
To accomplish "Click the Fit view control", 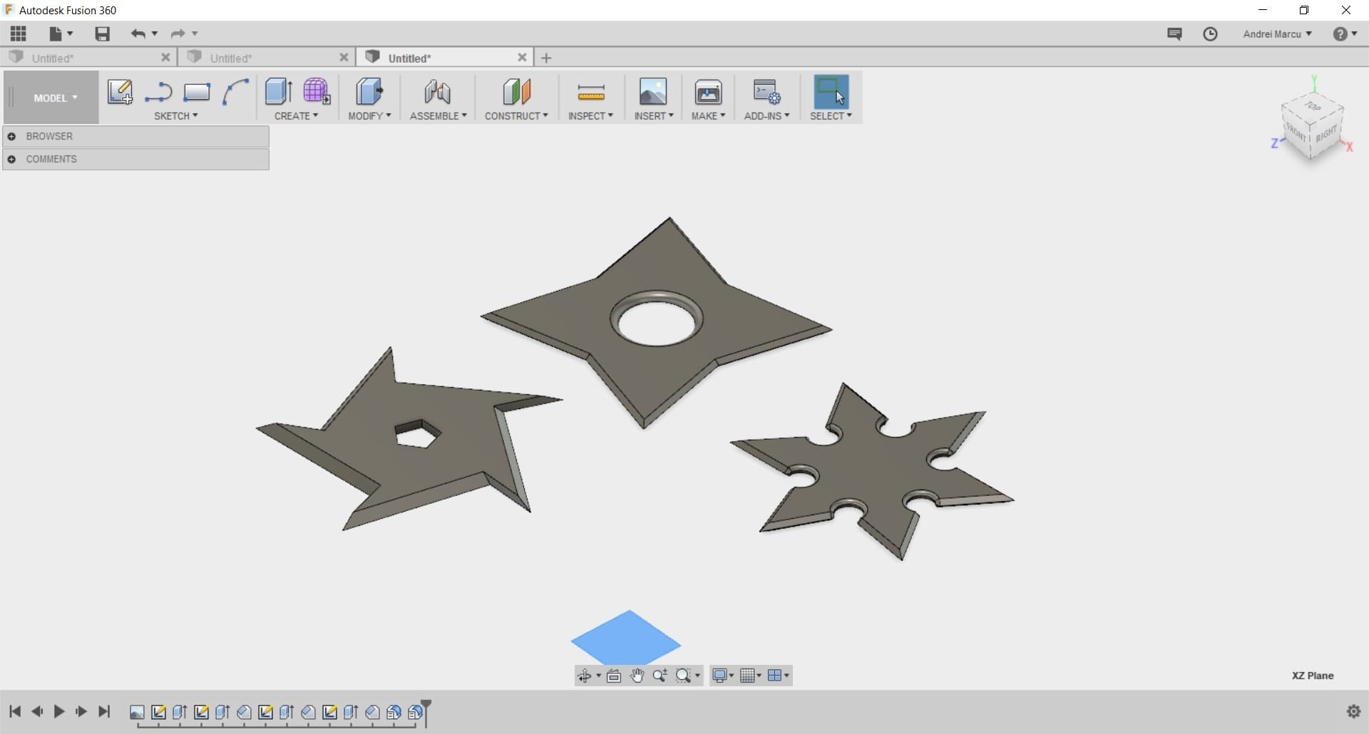I will pos(614,676).
